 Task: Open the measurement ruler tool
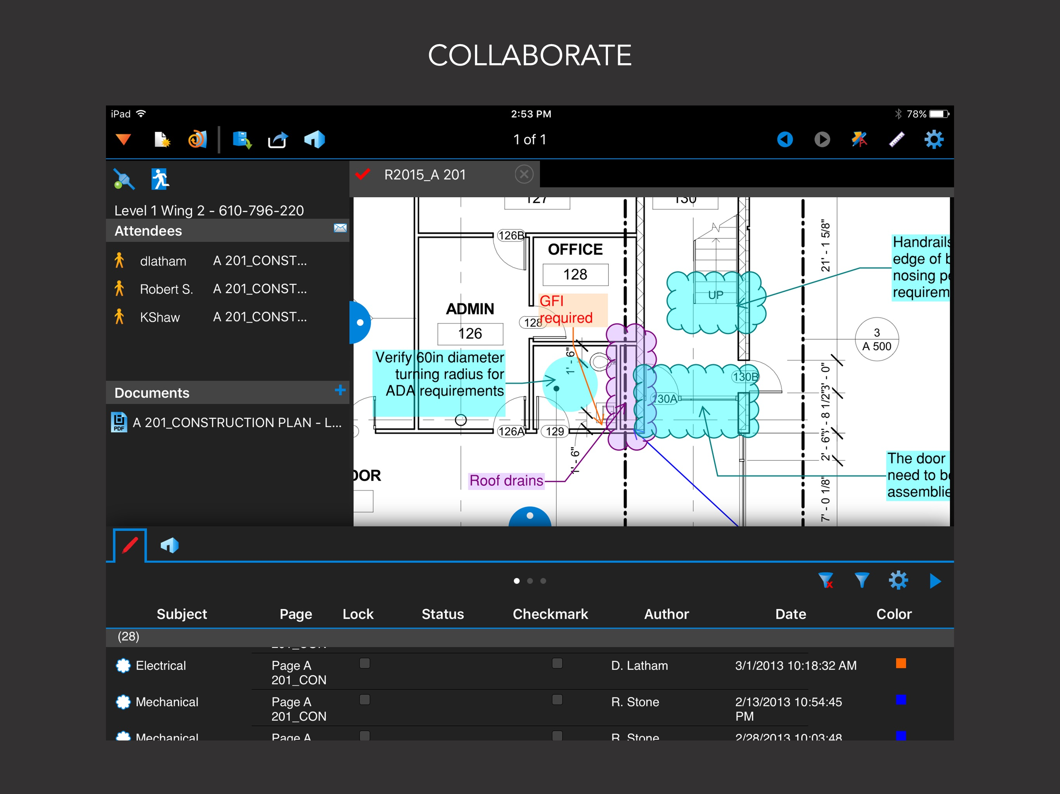point(896,139)
